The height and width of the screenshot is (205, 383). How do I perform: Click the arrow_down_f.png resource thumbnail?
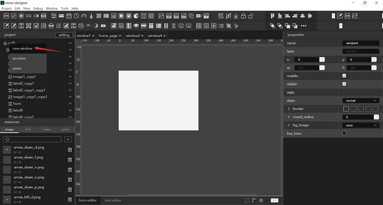[x=7, y=160]
